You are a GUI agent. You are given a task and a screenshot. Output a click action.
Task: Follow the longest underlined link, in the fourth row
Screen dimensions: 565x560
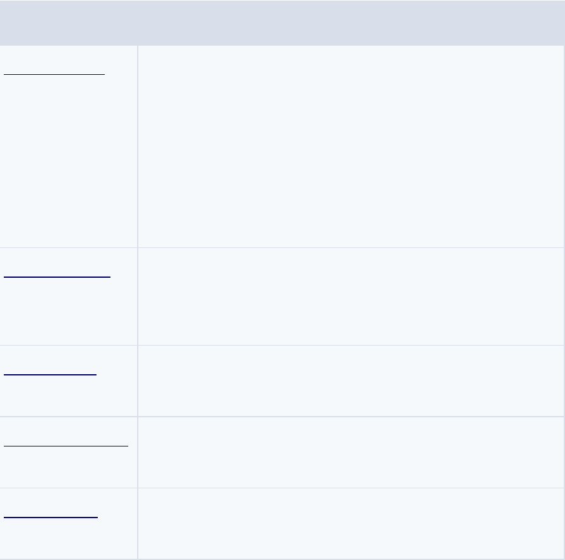click(x=66, y=446)
